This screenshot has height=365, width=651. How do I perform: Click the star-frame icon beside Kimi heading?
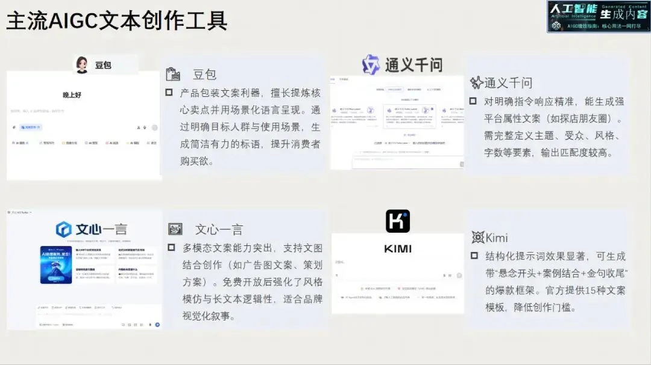point(477,238)
